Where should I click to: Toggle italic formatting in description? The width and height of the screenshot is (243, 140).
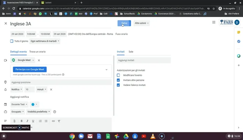[27, 121]
